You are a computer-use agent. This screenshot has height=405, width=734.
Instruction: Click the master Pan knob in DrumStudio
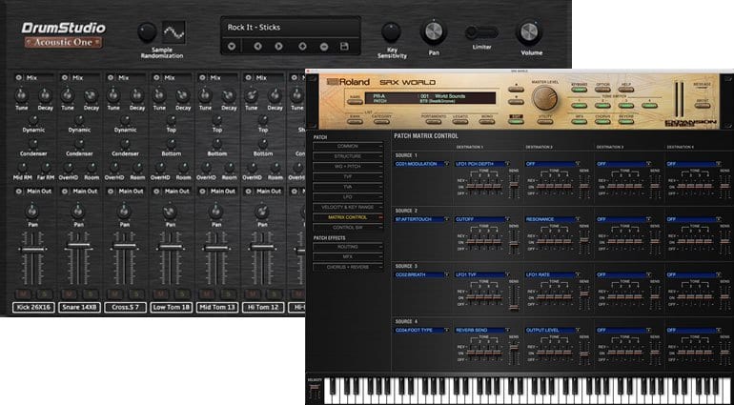tap(434, 31)
